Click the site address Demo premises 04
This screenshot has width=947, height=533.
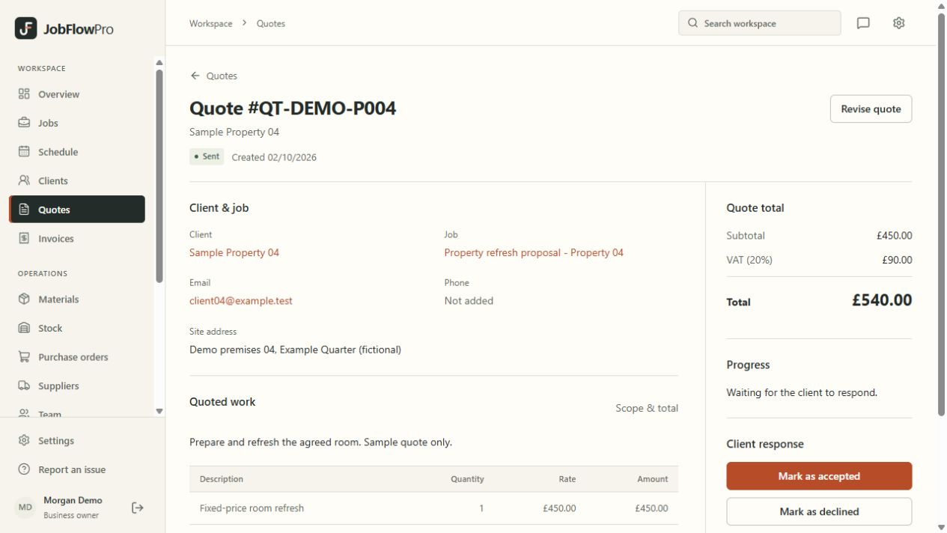pyautogui.click(x=295, y=350)
